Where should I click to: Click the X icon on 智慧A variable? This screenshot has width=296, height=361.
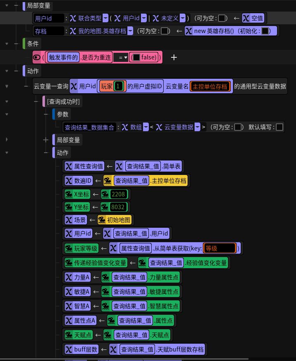[68, 306]
